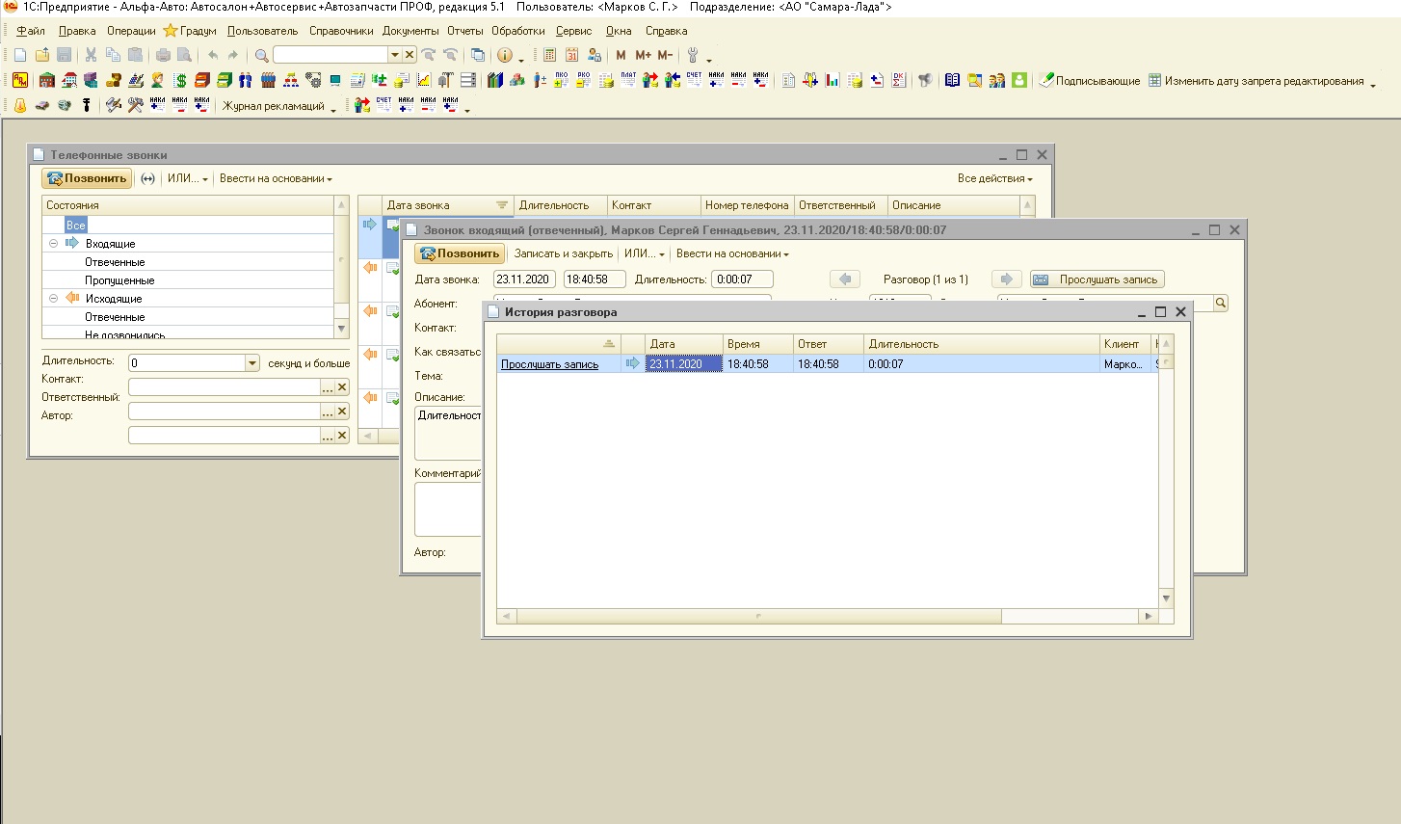Click scroll-down arrow of Состояния tree
Image resolution: width=1401 pixels, height=824 pixels.
(341, 329)
